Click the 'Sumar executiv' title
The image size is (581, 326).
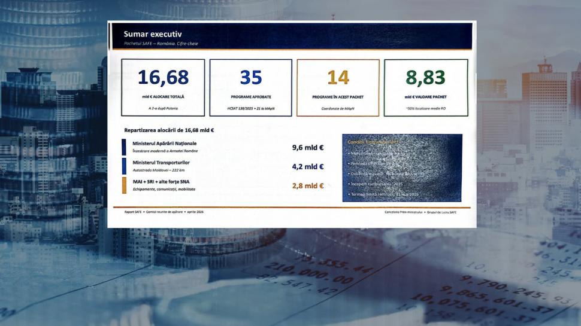[x=153, y=34]
